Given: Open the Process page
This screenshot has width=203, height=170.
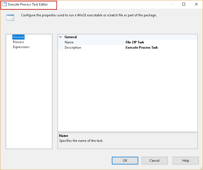Looking at the screenshot, I should 18,42.
